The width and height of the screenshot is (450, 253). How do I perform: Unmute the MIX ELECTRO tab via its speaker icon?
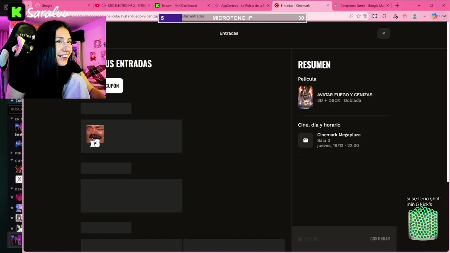pos(104,6)
